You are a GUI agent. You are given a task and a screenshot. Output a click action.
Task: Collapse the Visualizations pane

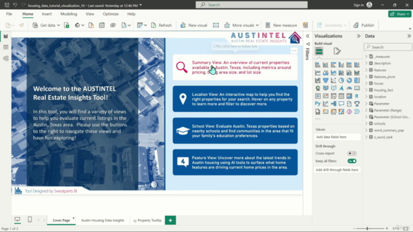[x=359, y=36]
